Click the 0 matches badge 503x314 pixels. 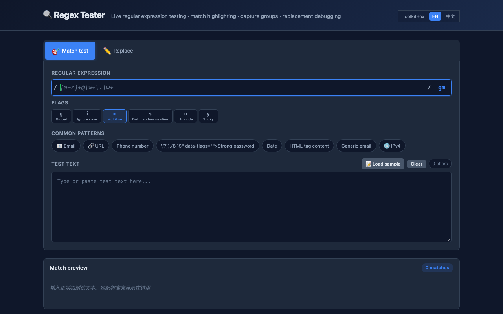pos(437,268)
